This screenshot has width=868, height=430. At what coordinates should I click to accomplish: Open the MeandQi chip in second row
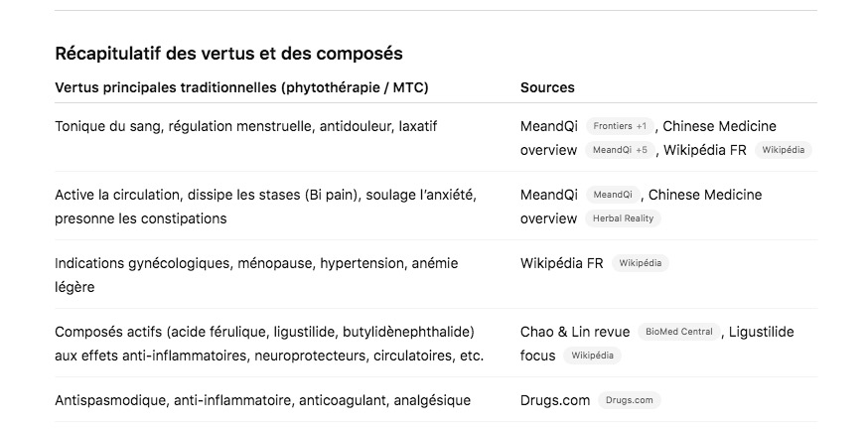coord(613,195)
